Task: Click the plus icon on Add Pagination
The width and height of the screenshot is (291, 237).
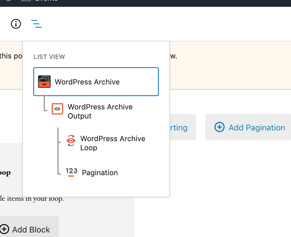Action: [219, 127]
